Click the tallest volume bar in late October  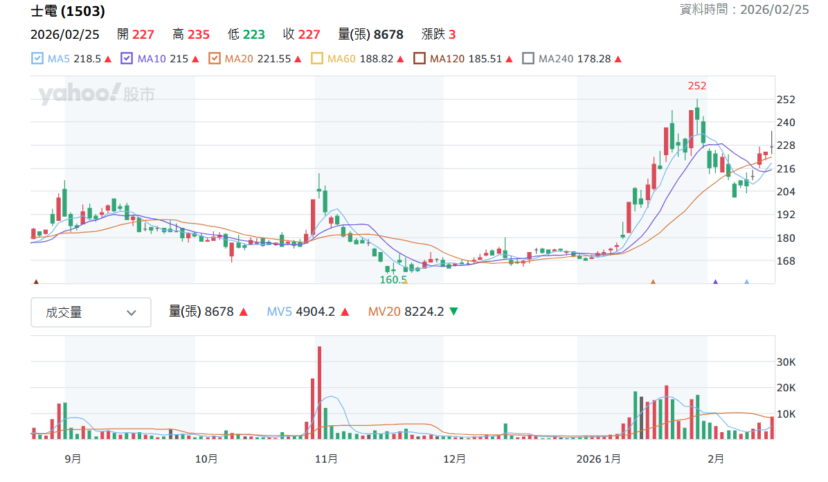319,393
